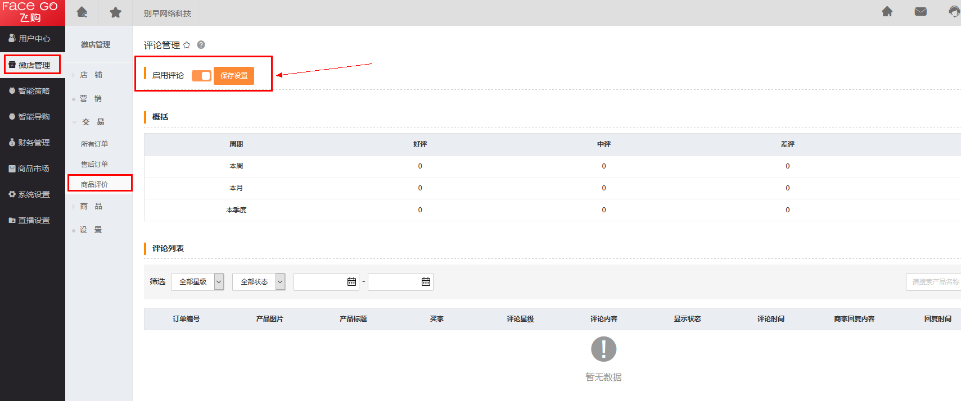Select 智能策略 in the left sidebar
The width and height of the screenshot is (961, 401).
33,91
